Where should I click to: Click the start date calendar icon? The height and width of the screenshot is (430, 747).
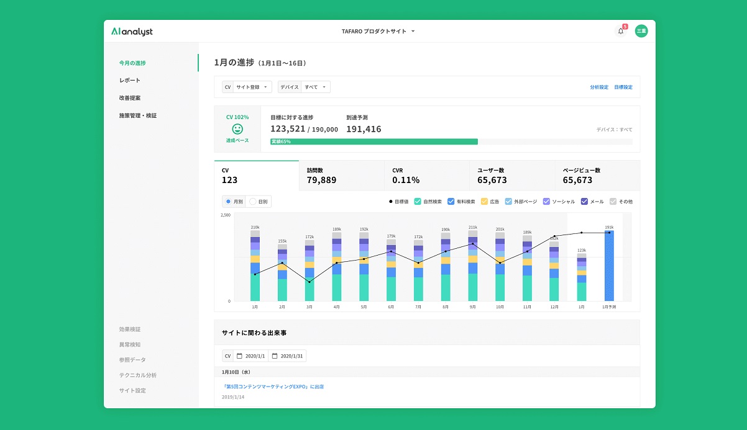click(239, 356)
